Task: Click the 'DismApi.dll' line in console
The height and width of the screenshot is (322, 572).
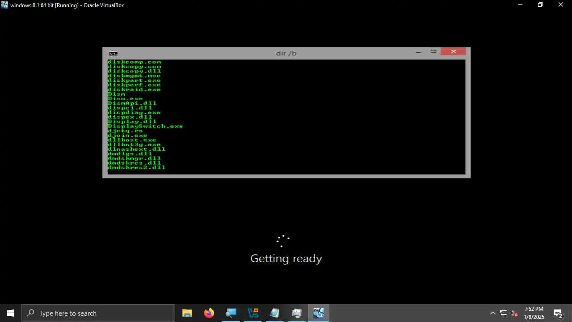Action: tap(132, 103)
